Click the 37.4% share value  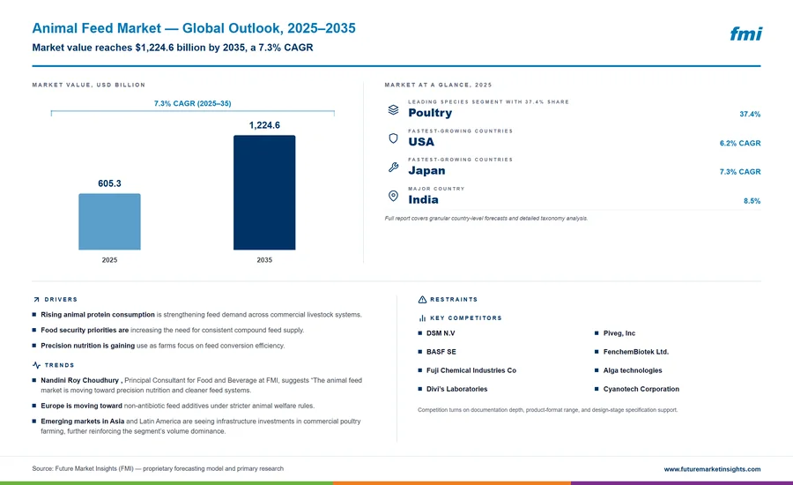point(750,115)
